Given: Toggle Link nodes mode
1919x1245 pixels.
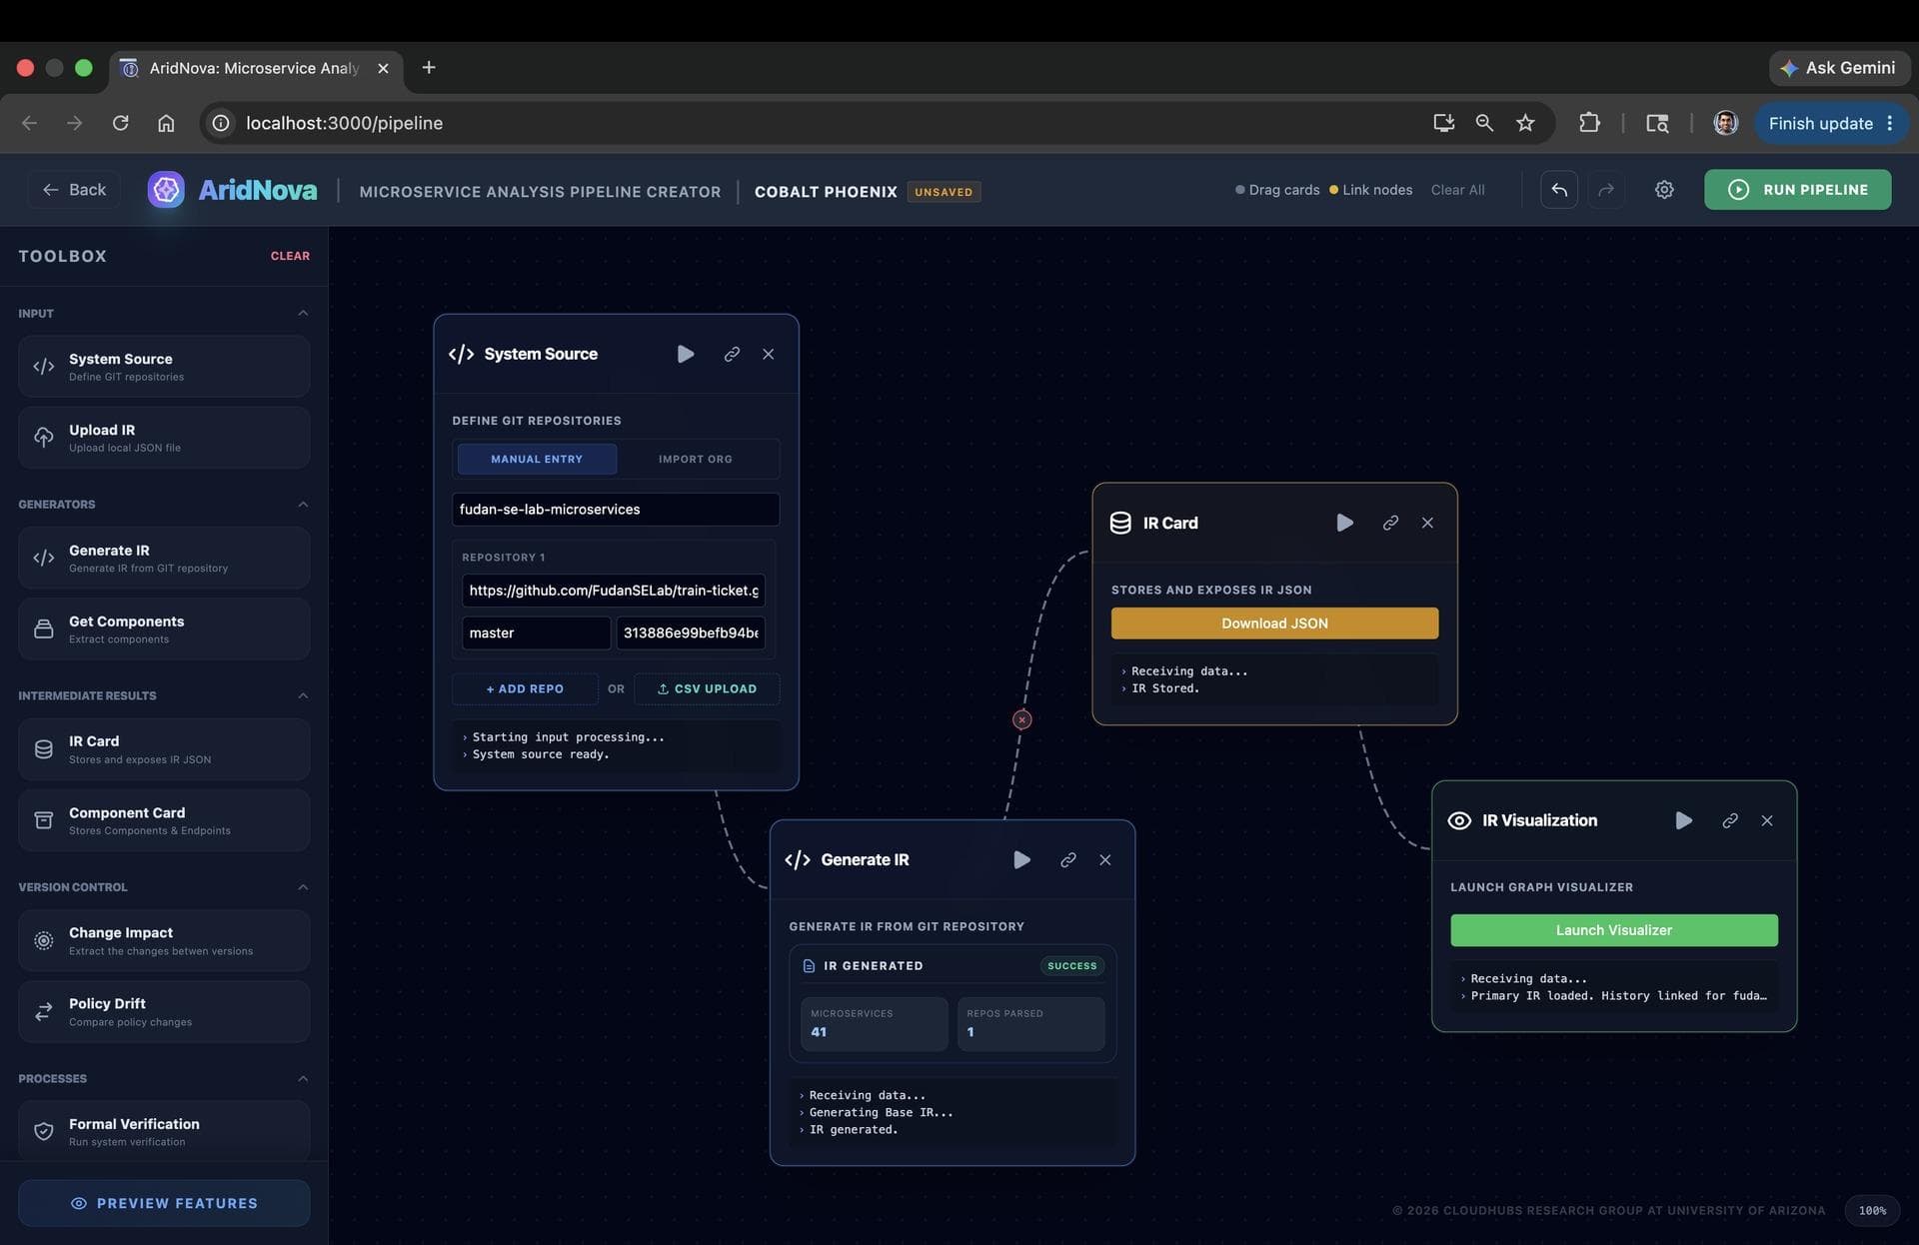Looking at the screenshot, I should 1370,190.
